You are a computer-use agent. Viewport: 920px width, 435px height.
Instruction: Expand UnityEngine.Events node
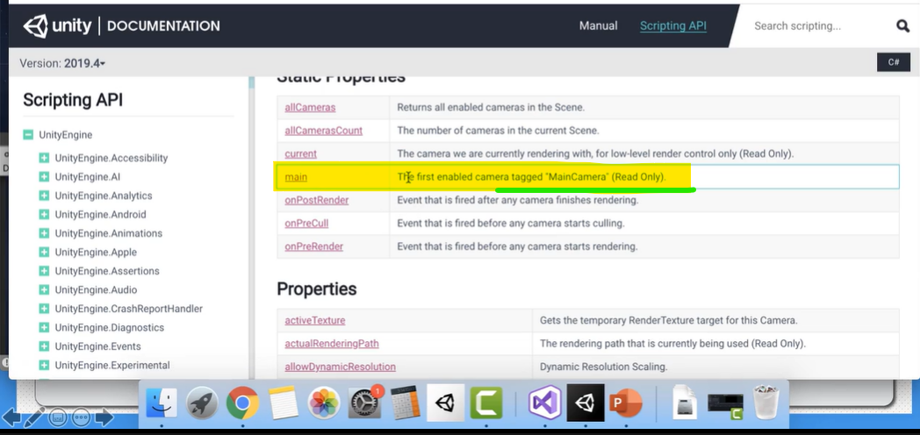(44, 346)
